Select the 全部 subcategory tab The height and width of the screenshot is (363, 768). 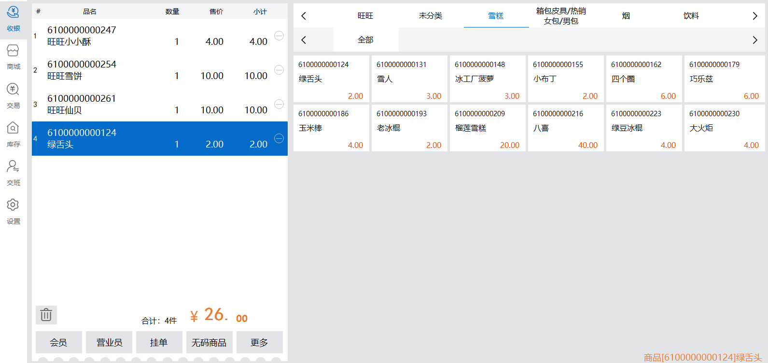[x=365, y=40]
